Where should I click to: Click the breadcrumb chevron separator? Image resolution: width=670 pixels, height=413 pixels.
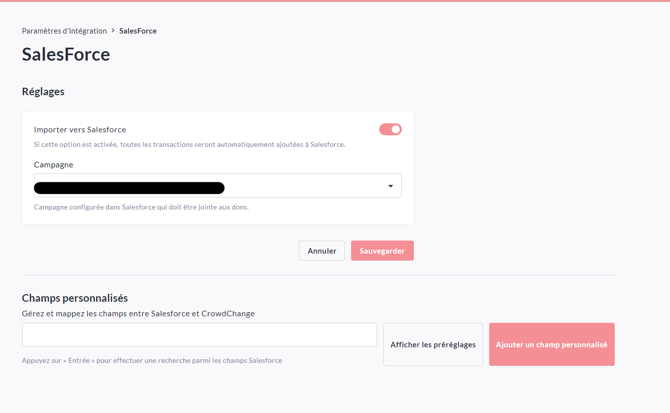click(x=113, y=31)
